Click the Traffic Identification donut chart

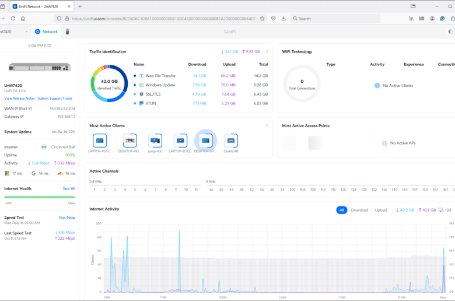pyautogui.click(x=109, y=83)
